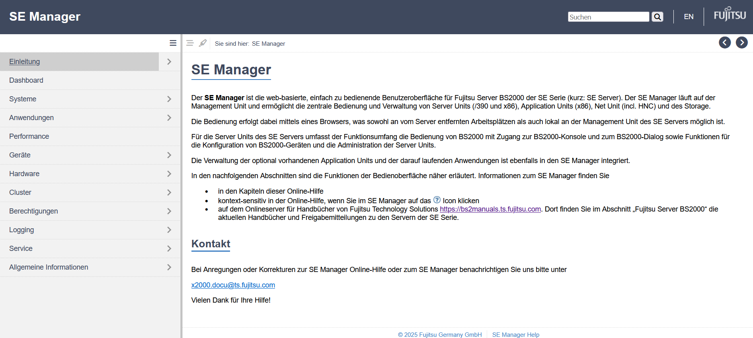Select Cluster in the sidebar
Image resolution: width=753 pixels, height=338 pixels.
[x=20, y=192]
